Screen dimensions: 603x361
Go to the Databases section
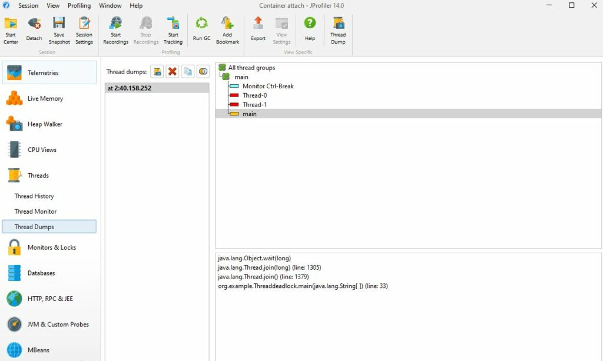49,273
